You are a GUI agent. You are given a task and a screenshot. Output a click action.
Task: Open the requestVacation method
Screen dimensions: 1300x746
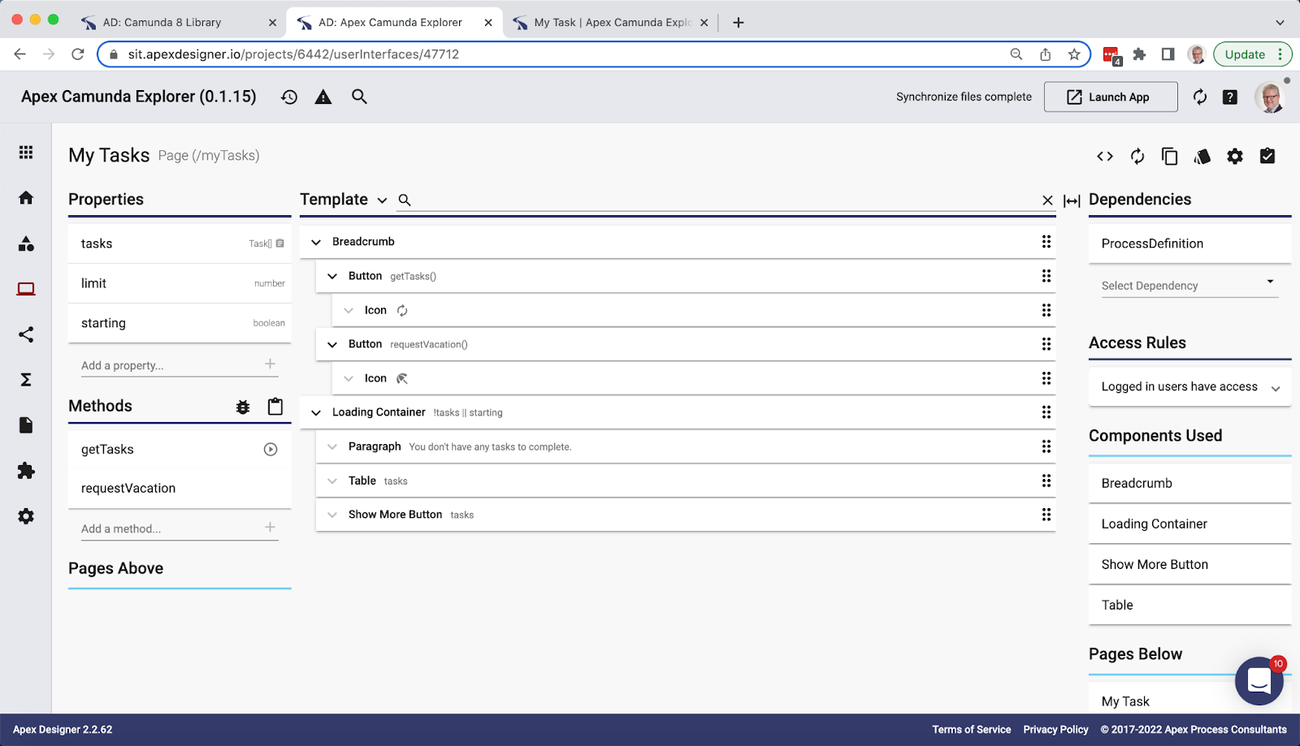(x=180, y=489)
